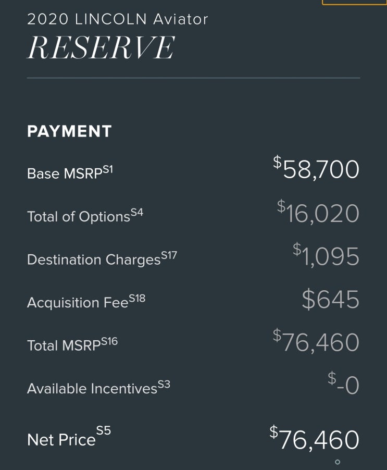The image size is (387, 470).
Task: Select the RESERVE trim title
Action: click(x=101, y=47)
